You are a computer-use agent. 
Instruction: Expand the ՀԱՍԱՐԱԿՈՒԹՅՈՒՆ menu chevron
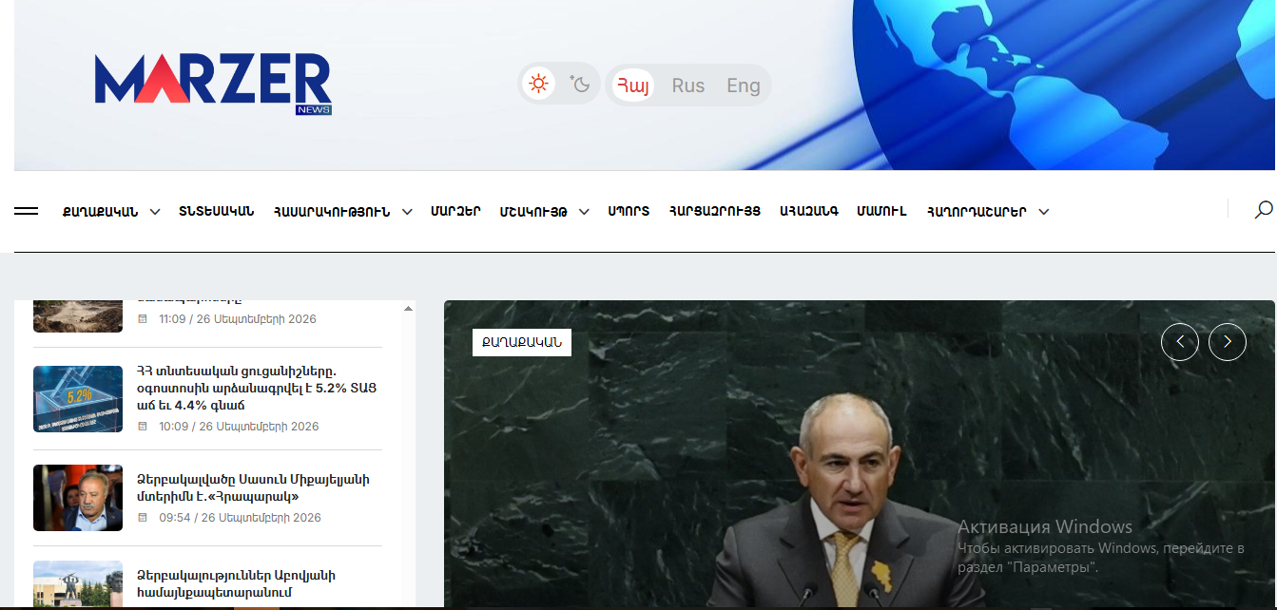[407, 212]
